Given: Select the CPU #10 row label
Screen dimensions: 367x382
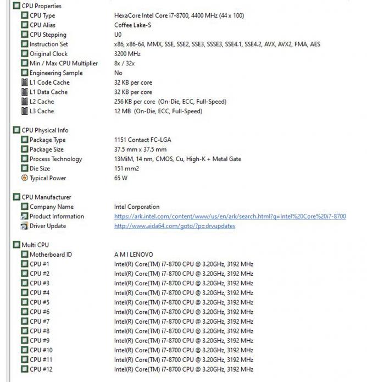Looking at the screenshot, I should (41, 350).
